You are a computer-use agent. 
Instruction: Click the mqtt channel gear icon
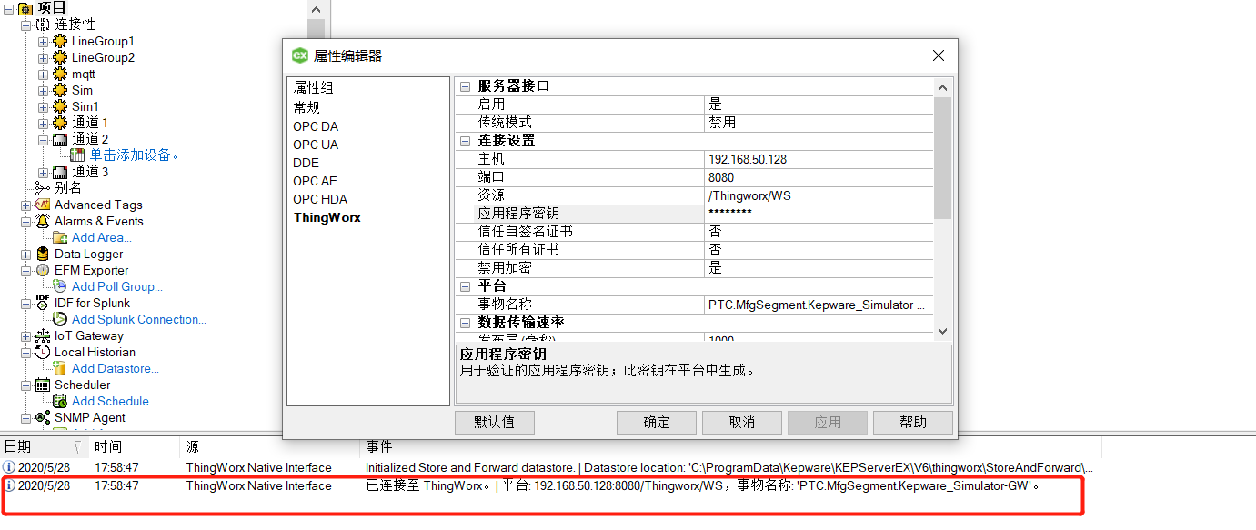60,75
